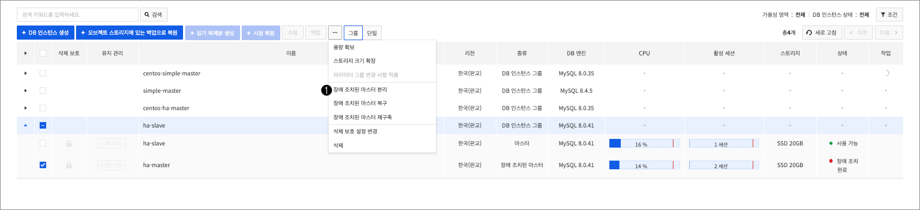Click 오브젝트 스토리지에 있는 백업으로 복원 button
This screenshot has height=210, width=920.
(129, 33)
